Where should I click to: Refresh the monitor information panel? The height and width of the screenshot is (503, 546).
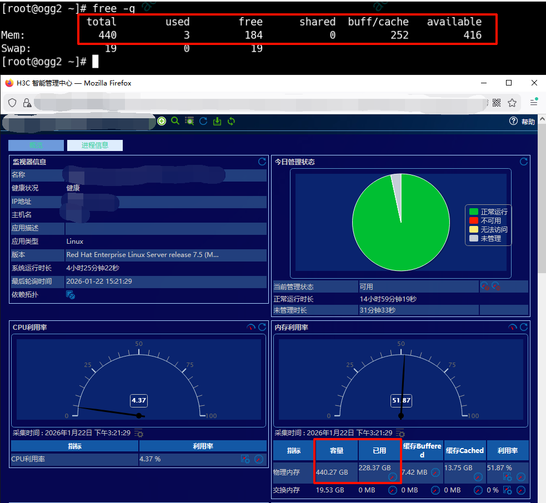point(262,162)
